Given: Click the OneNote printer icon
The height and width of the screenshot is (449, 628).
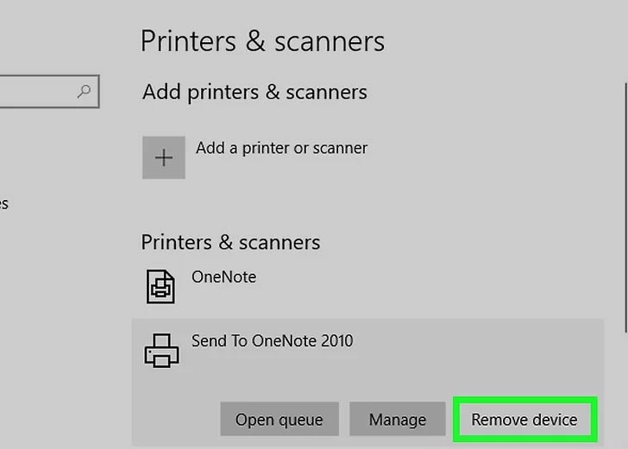Looking at the screenshot, I should click(160, 285).
